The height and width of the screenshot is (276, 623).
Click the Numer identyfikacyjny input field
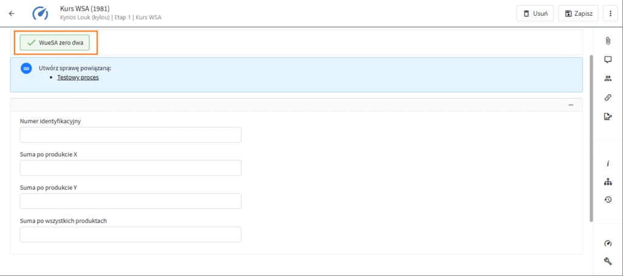point(130,135)
